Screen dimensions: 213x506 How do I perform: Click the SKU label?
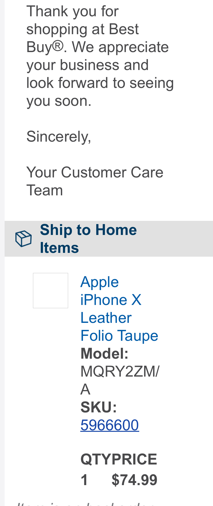click(x=99, y=407)
